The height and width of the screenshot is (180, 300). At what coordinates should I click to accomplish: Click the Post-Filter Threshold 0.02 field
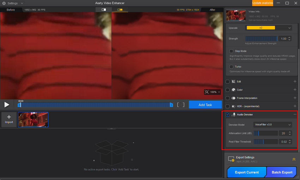click(x=283, y=142)
